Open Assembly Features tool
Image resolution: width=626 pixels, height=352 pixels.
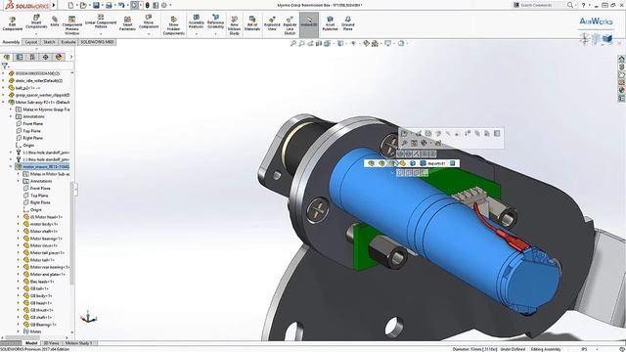point(196,22)
